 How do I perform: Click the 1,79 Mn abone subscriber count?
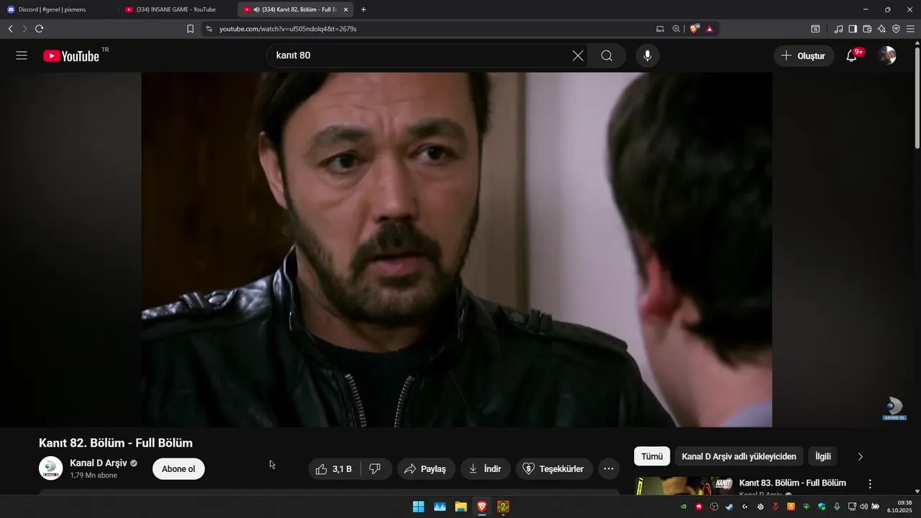tap(94, 476)
